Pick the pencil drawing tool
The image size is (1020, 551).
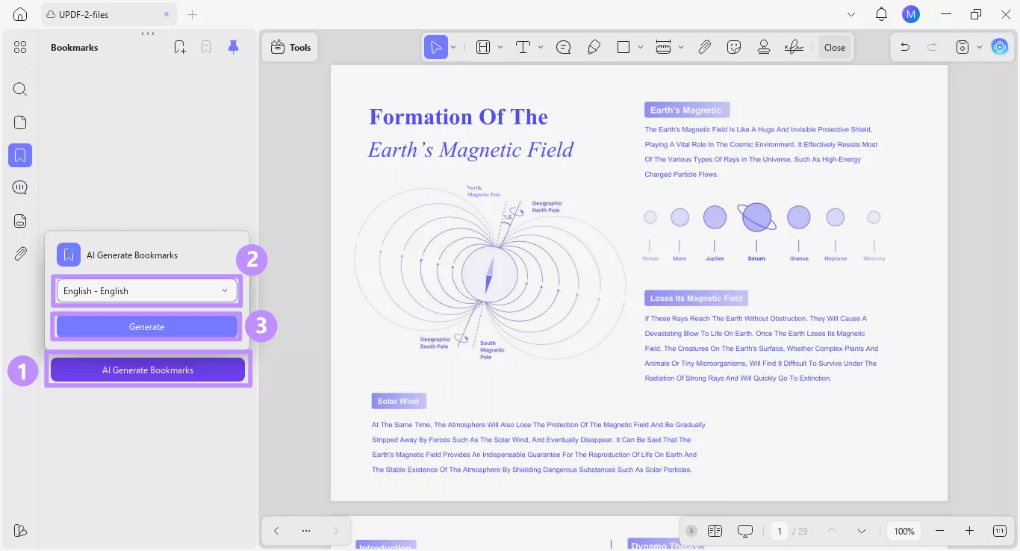[594, 47]
